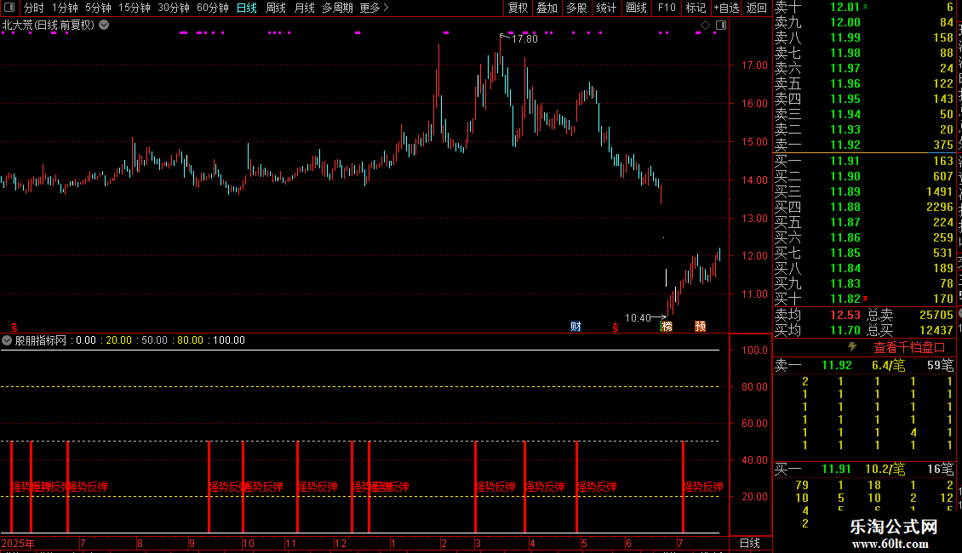Click the 买一 price 11.91 in order book
This screenshot has height=553, width=962.
(845, 161)
